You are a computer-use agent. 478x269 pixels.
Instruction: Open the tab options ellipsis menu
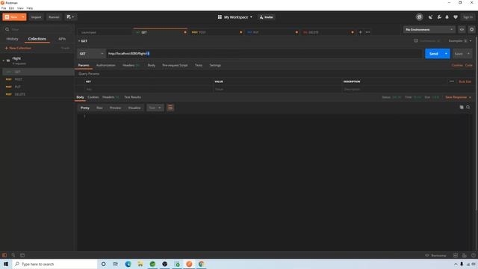coord(367,32)
